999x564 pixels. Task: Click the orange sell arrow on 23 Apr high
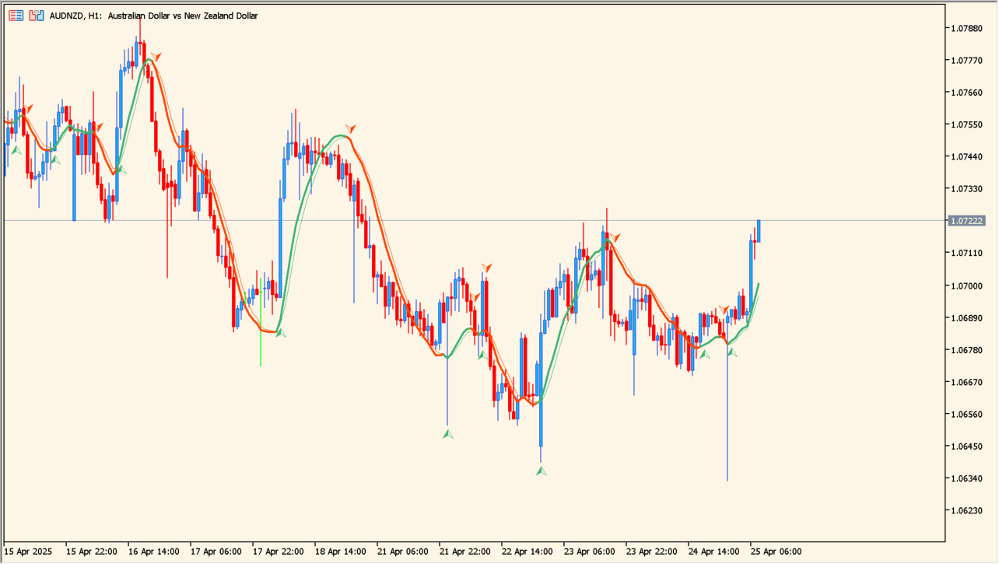615,237
